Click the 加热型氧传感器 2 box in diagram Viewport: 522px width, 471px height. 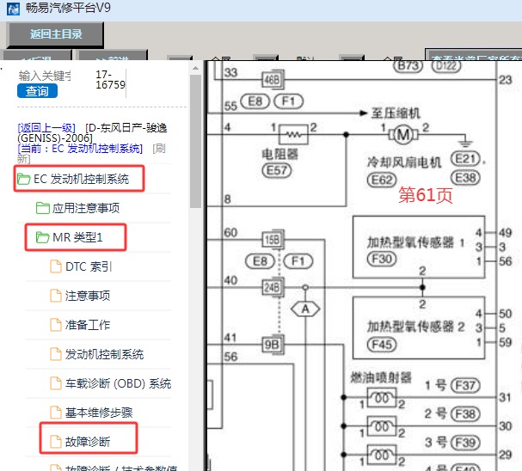click(x=419, y=328)
